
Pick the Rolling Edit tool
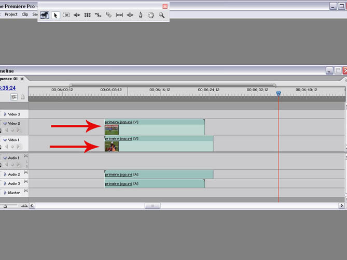88,16
